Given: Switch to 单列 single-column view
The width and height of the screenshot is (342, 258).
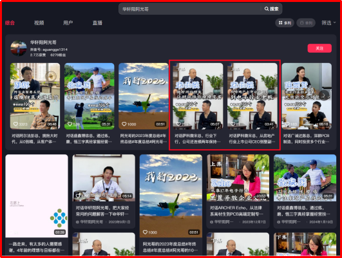Looking at the screenshot, I should 306,23.
